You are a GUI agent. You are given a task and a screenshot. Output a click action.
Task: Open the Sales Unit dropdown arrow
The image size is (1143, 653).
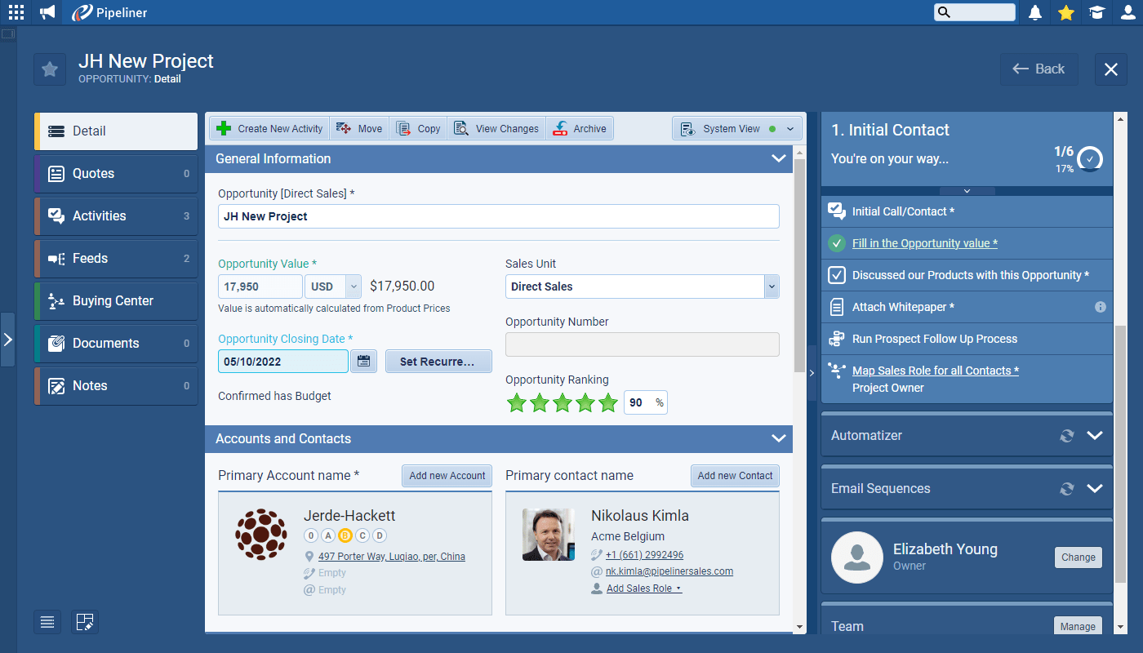pyautogui.click(x=772, y=287)
